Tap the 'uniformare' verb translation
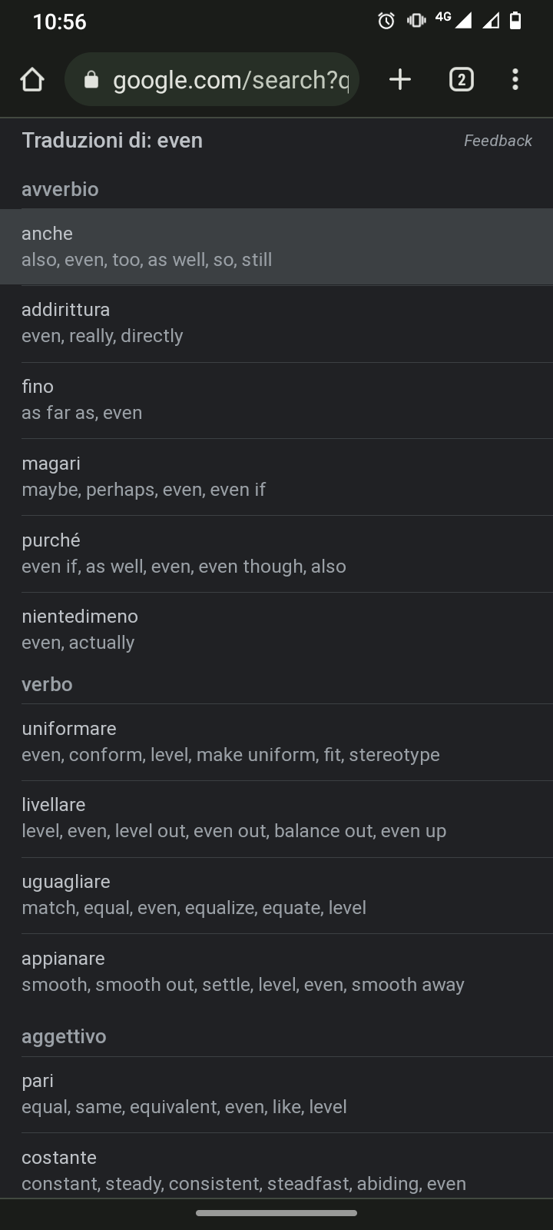553x1230 pixels. click(276, 742)
